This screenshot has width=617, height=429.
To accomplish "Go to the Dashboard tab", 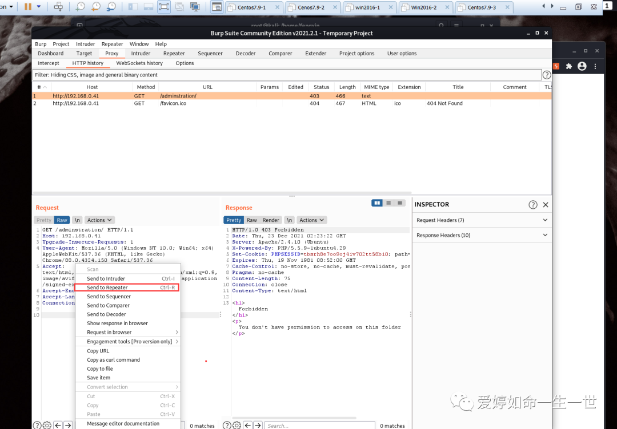I will [x=50, y=54].
